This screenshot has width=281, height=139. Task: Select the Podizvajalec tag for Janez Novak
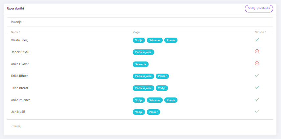[x=143, y=52]
